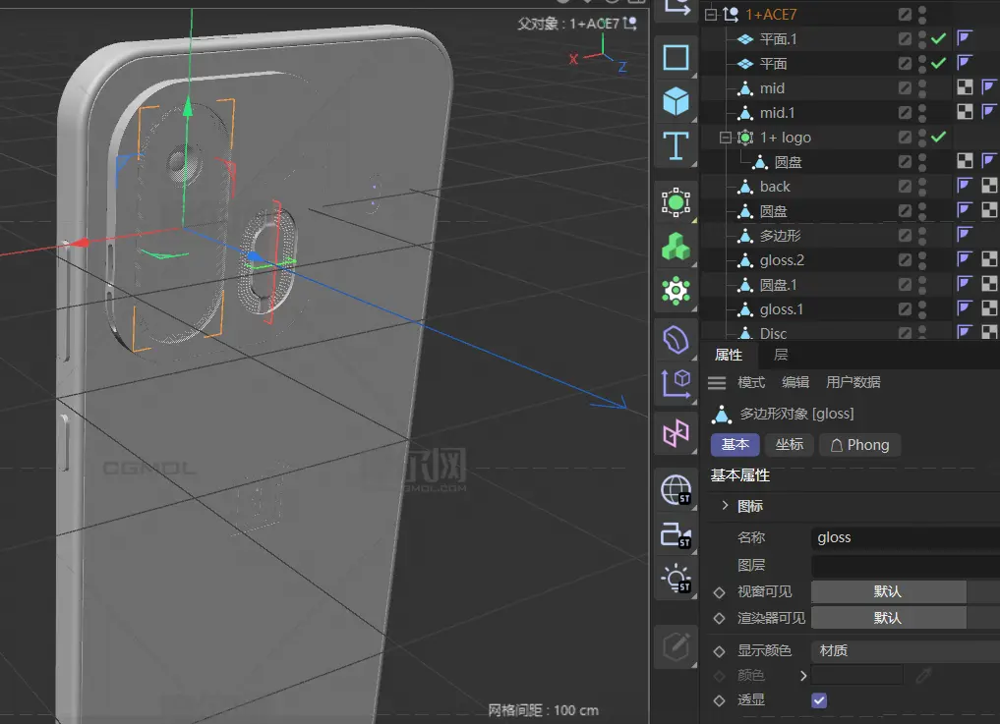Screen dimensions: 1000x724
Task: Collapse the 1+ logo tree node
Action: [725, 137]
